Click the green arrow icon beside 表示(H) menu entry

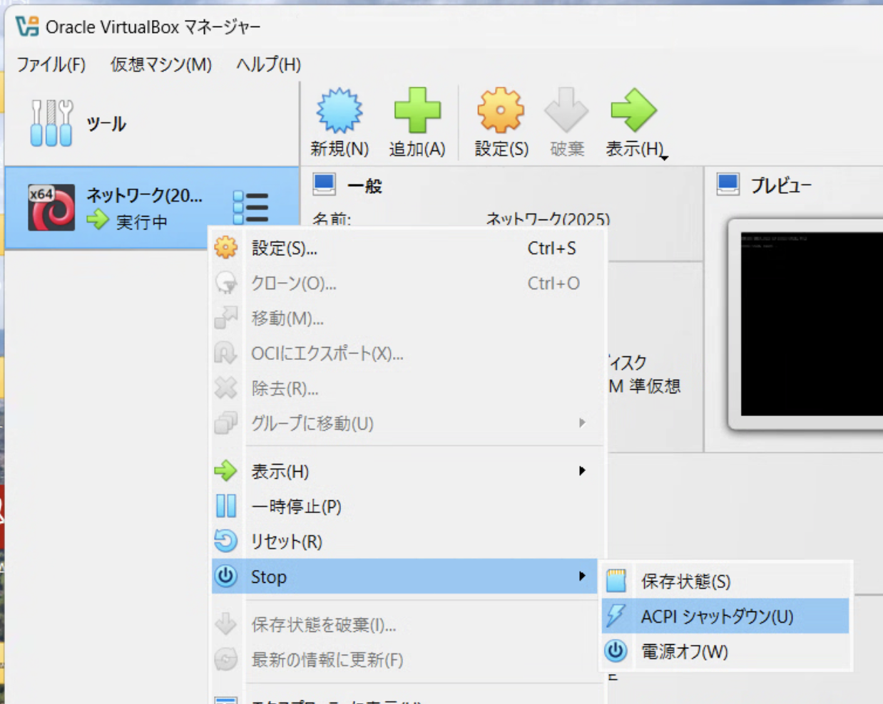click(226, 471)
